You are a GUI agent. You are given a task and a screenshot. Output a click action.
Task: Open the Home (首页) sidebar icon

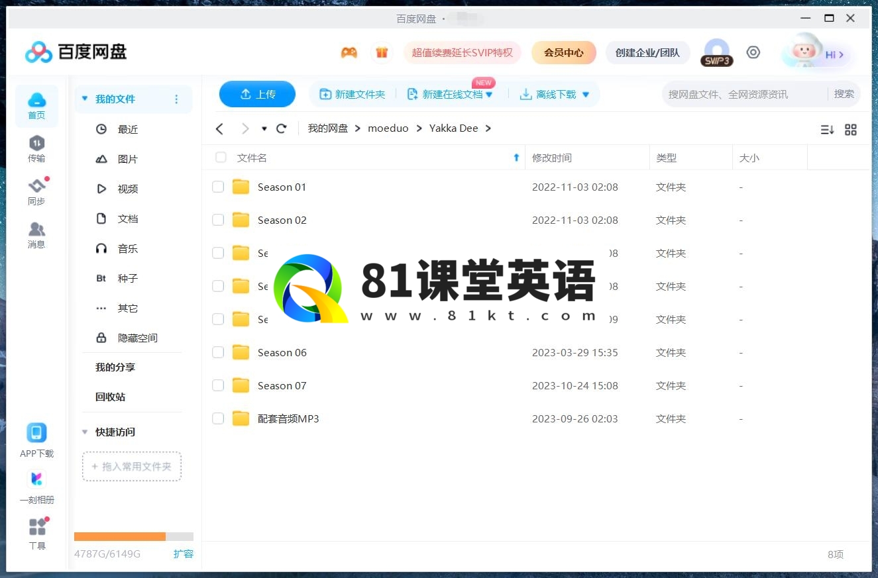36,106
